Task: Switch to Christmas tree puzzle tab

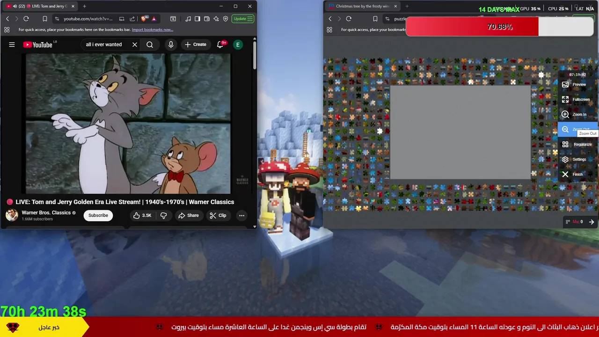Action: tap(363, 6)
